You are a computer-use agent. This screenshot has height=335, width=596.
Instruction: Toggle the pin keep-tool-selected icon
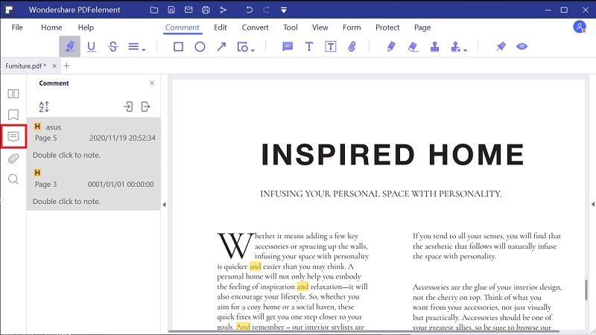pyautogui.click(x=501, y=46)
